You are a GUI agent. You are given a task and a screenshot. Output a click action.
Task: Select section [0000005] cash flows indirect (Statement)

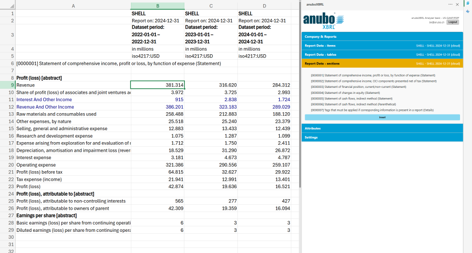351,98
